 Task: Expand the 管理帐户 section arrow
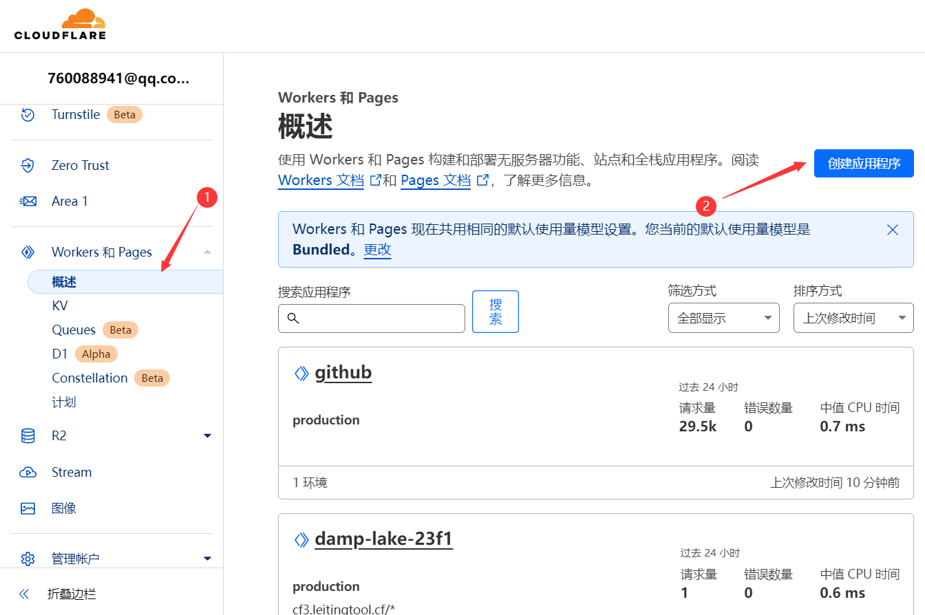(207, 559)
